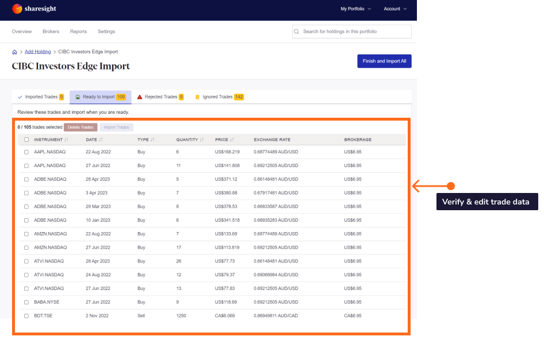Click the brokerage value CA$6.95
544x340 pixels.
353,316
